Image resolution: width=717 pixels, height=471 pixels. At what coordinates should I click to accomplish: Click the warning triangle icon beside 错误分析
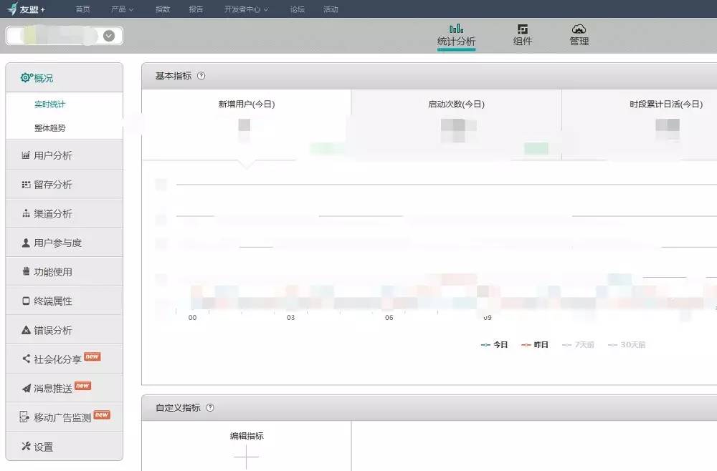click(26, 330)
